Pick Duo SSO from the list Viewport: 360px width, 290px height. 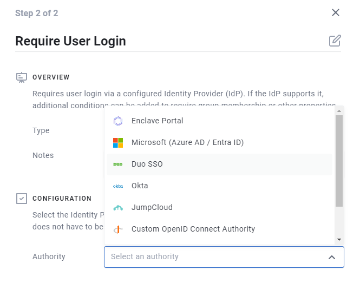click(x=219, y=164)
